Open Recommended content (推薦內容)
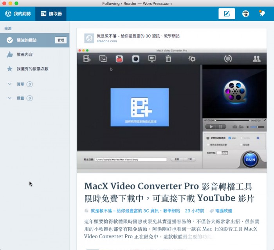Viewport: 274px width, 250px height. tap(25, 54)
